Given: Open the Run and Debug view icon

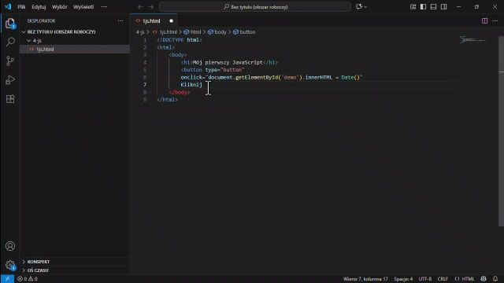Looking at the screenshot, I should (x=10, y=79).
